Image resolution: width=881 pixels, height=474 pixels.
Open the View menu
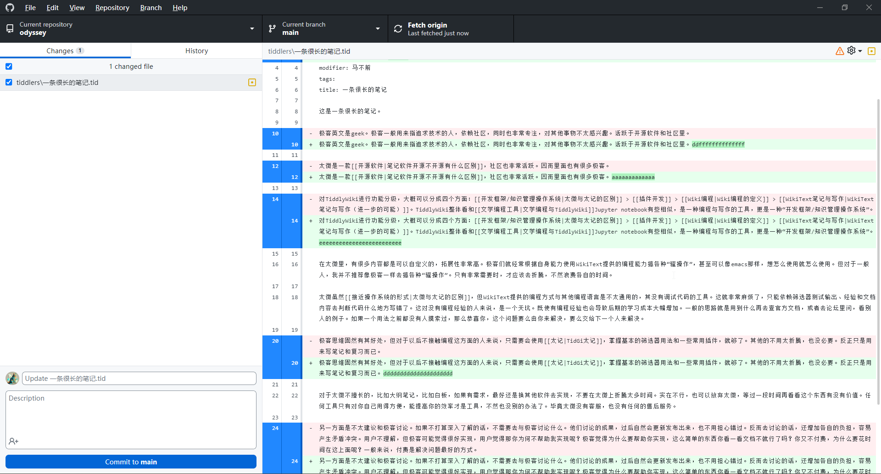77,7
